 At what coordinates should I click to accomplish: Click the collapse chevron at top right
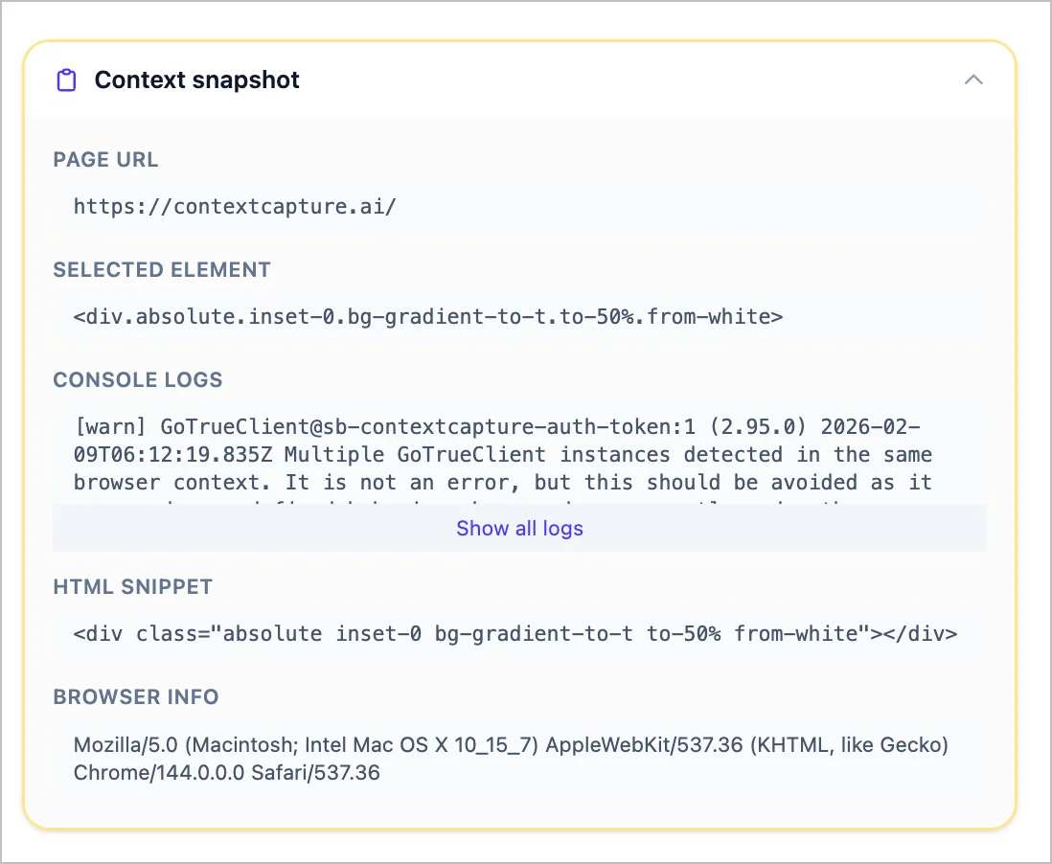point(974,80)
